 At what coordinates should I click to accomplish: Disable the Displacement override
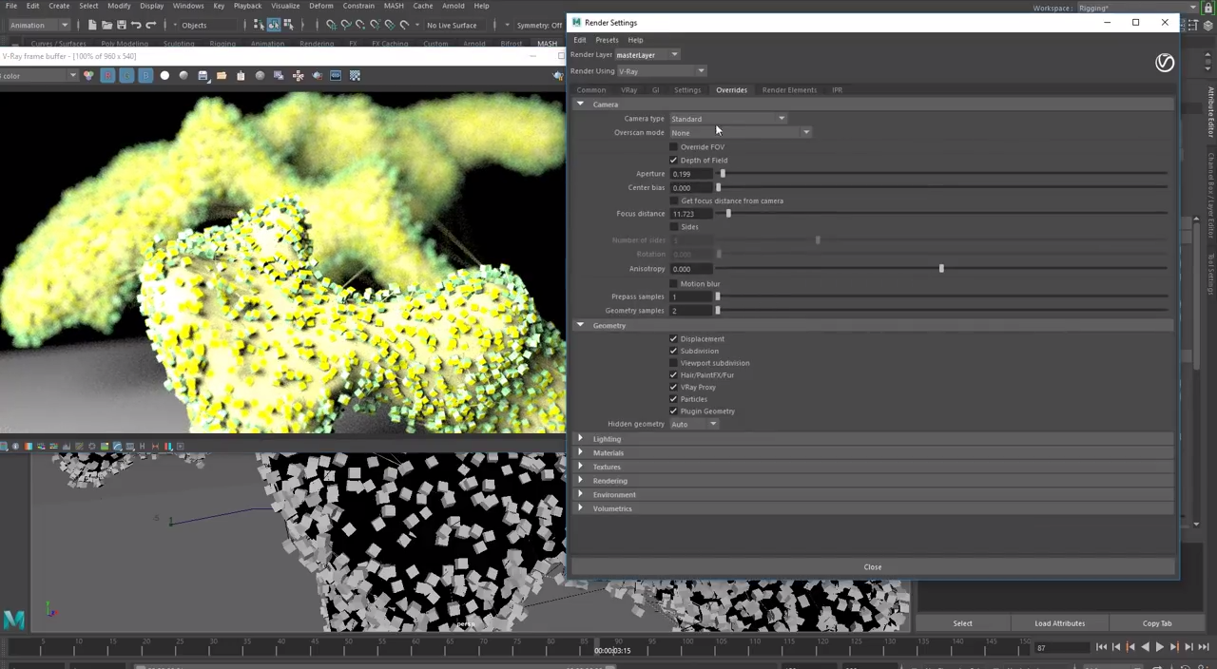tap(673, 338)
